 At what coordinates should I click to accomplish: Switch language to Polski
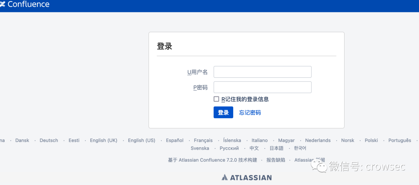click(371, 140)
